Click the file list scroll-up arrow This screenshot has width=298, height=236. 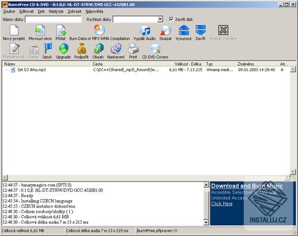click(293, 69)
